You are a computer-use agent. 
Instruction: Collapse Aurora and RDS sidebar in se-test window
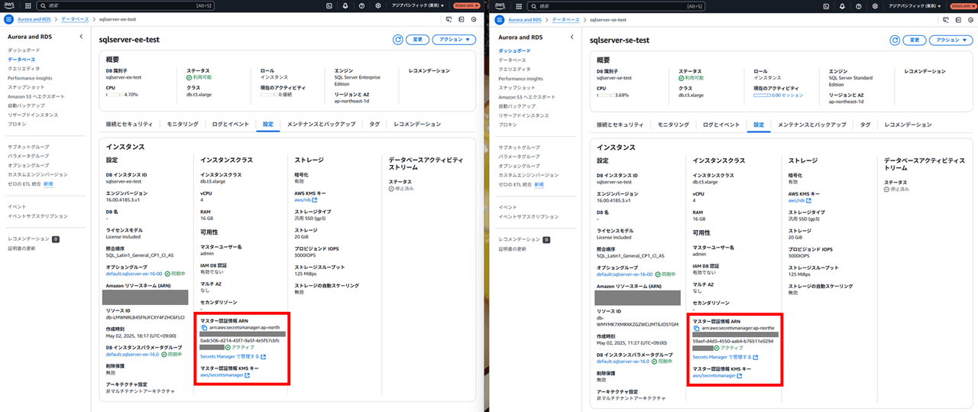[572, 37]
